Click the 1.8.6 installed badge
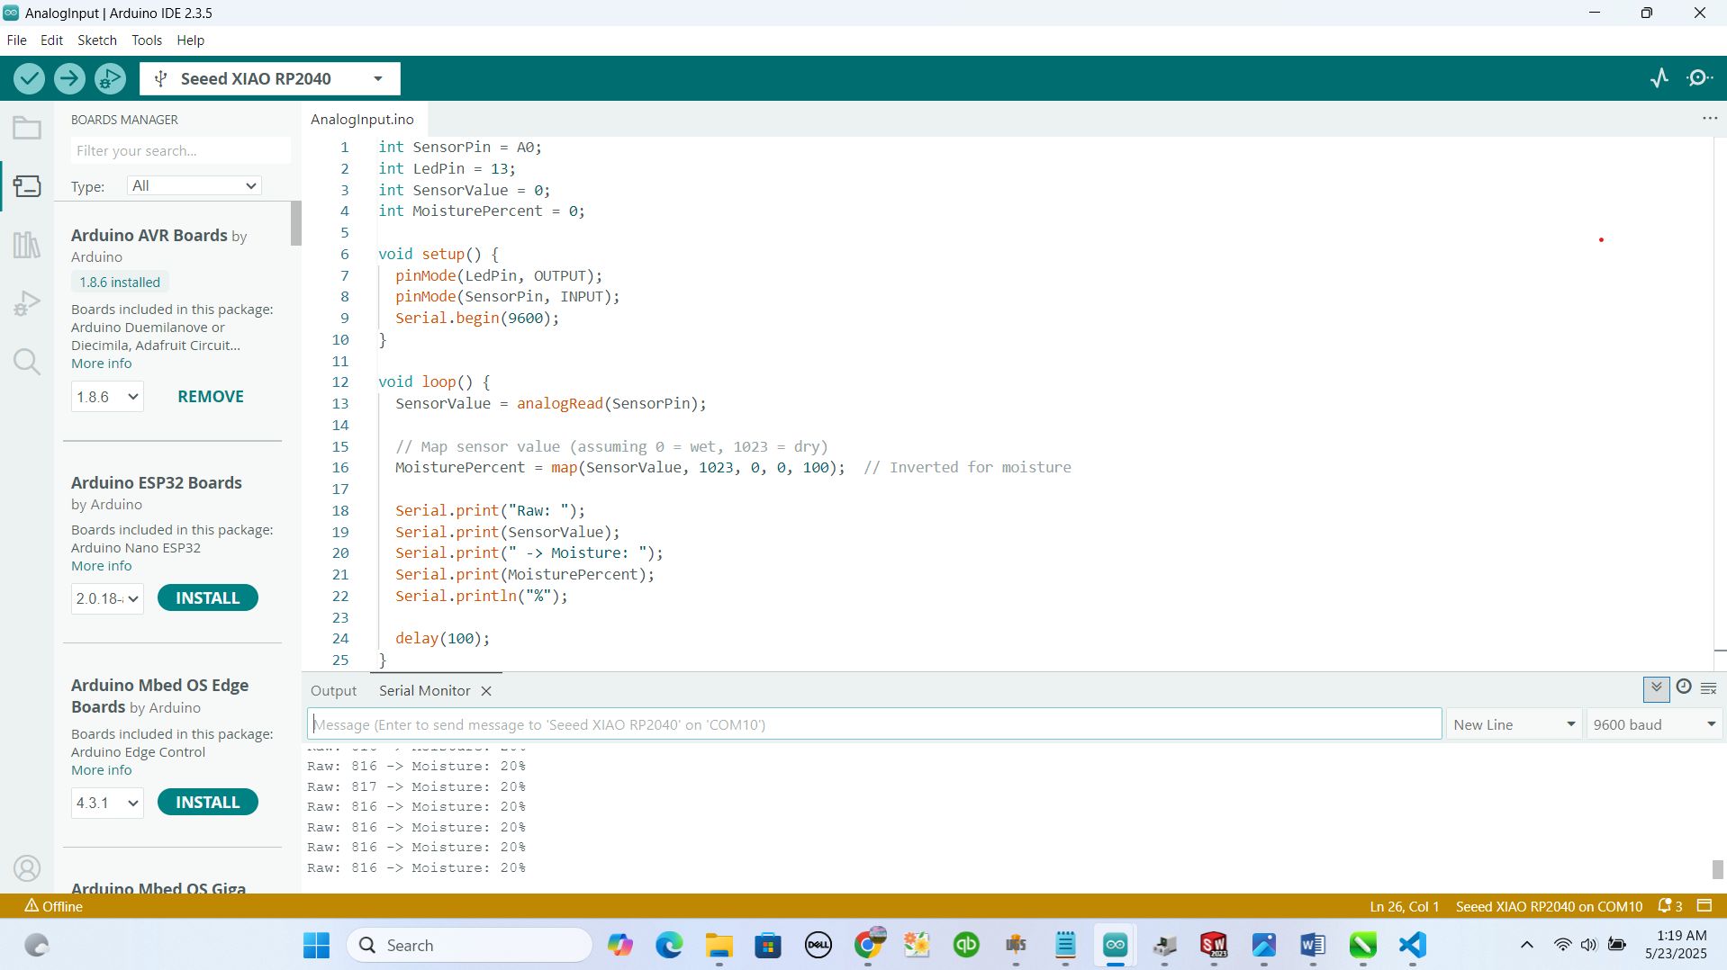 [120, 283]
